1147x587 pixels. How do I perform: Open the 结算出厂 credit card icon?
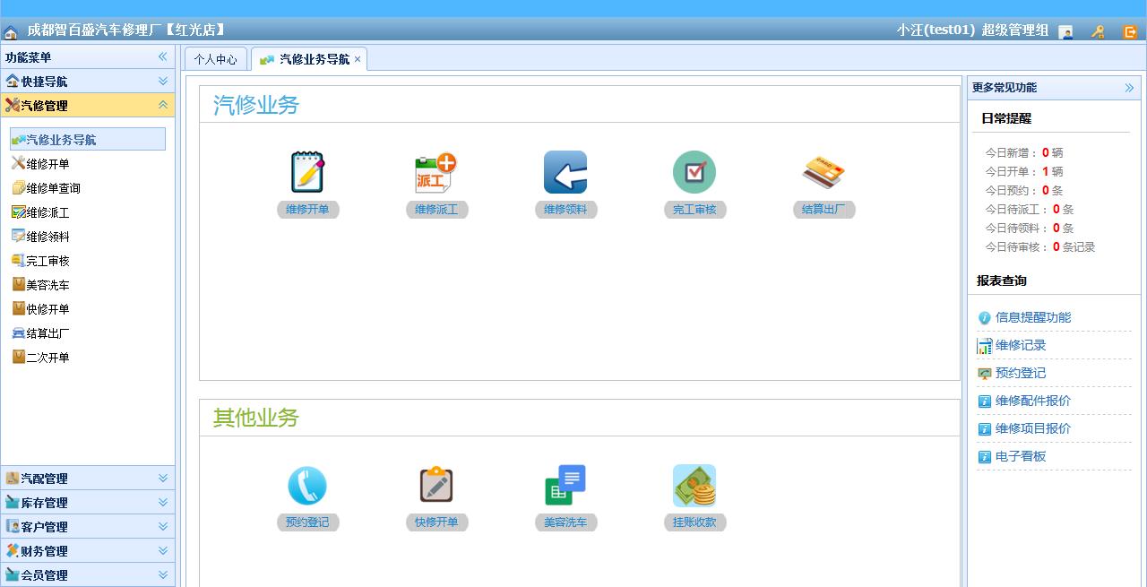click(x=824, y=172)
